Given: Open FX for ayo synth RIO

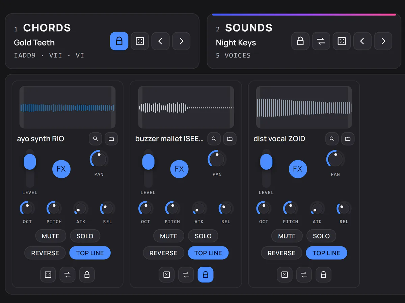Looking at the screenshot, I should [x=61, y=169].
